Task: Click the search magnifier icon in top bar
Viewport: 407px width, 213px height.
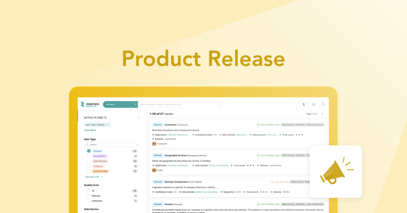Action: tap(219, 104)
